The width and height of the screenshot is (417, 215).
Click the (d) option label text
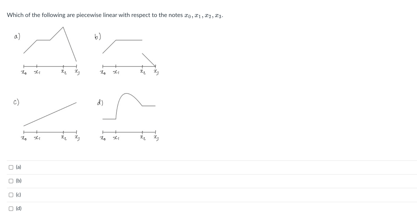19,208
